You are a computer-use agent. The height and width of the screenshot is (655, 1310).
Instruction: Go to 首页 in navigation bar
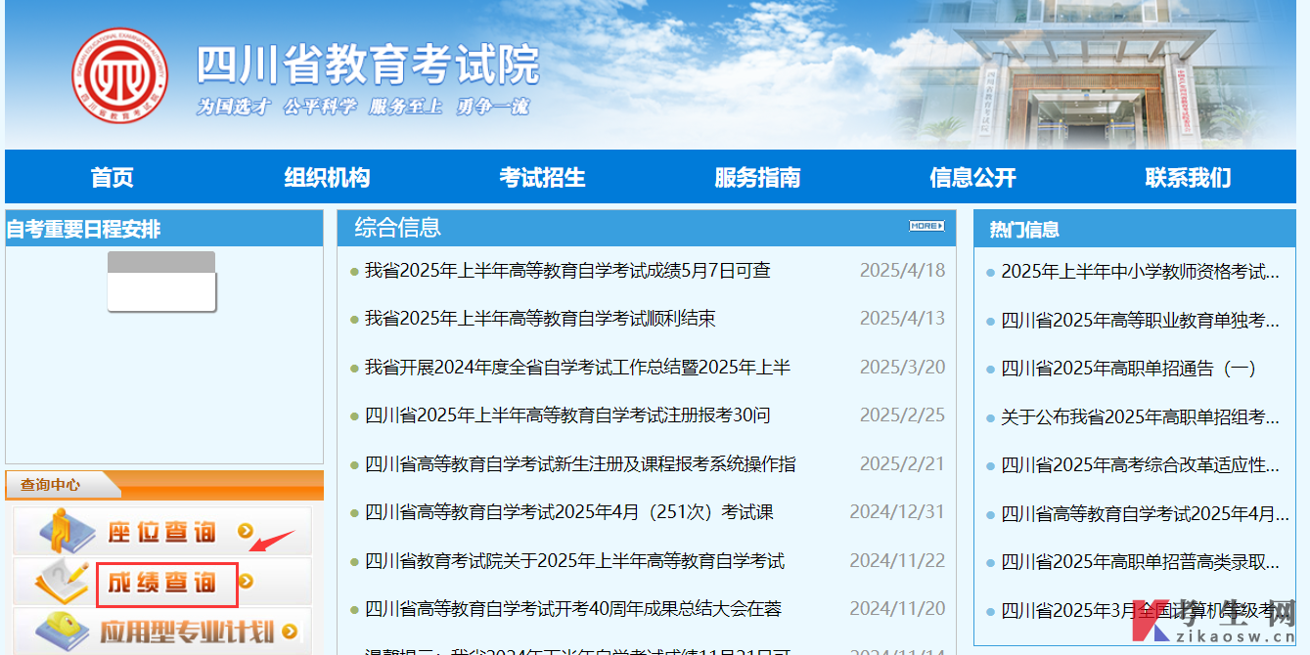coord(113,177)
